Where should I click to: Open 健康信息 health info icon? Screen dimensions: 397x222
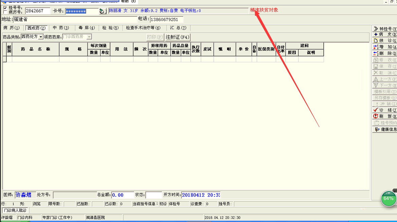[377, 129]
